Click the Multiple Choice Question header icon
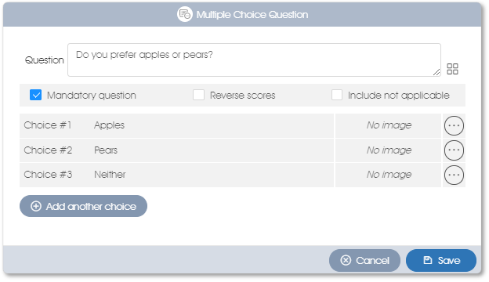489x282 pixels. coord(185,14)
